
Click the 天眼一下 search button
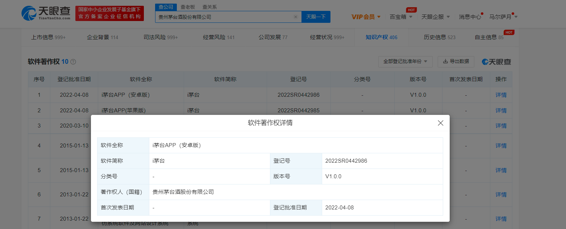pyautogui.click(x=316, y=17)
